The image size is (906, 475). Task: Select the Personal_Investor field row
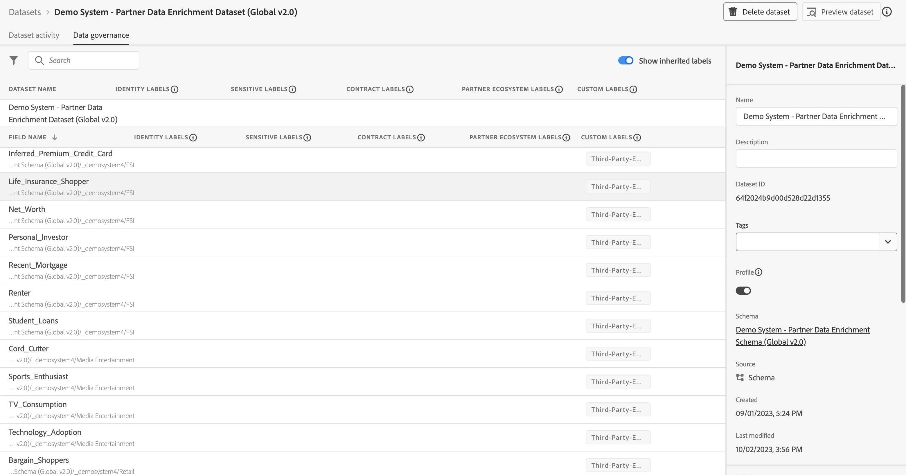[x=363, y=242]
